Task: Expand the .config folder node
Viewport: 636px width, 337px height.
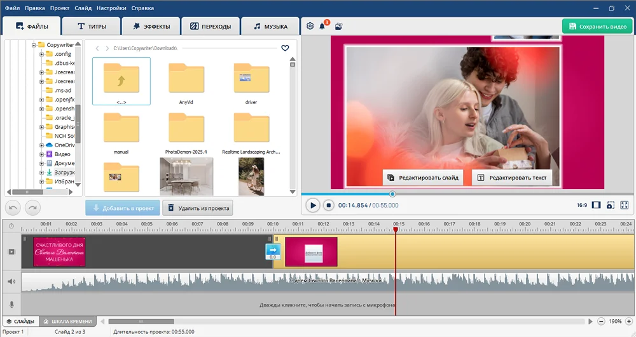Action: coord(41,54)
